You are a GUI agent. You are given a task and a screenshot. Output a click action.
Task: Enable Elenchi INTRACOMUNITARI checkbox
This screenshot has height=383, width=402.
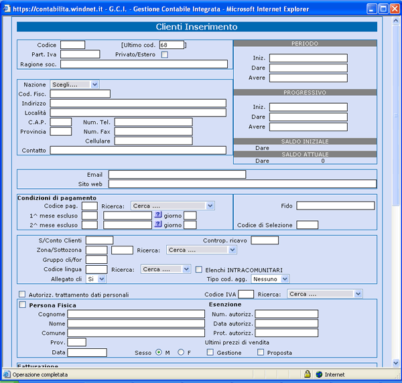[x=199, y=270]
